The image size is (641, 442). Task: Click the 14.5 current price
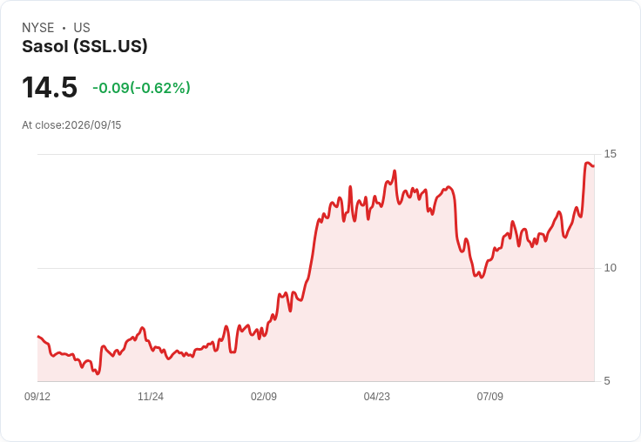(x=50, y=87)
